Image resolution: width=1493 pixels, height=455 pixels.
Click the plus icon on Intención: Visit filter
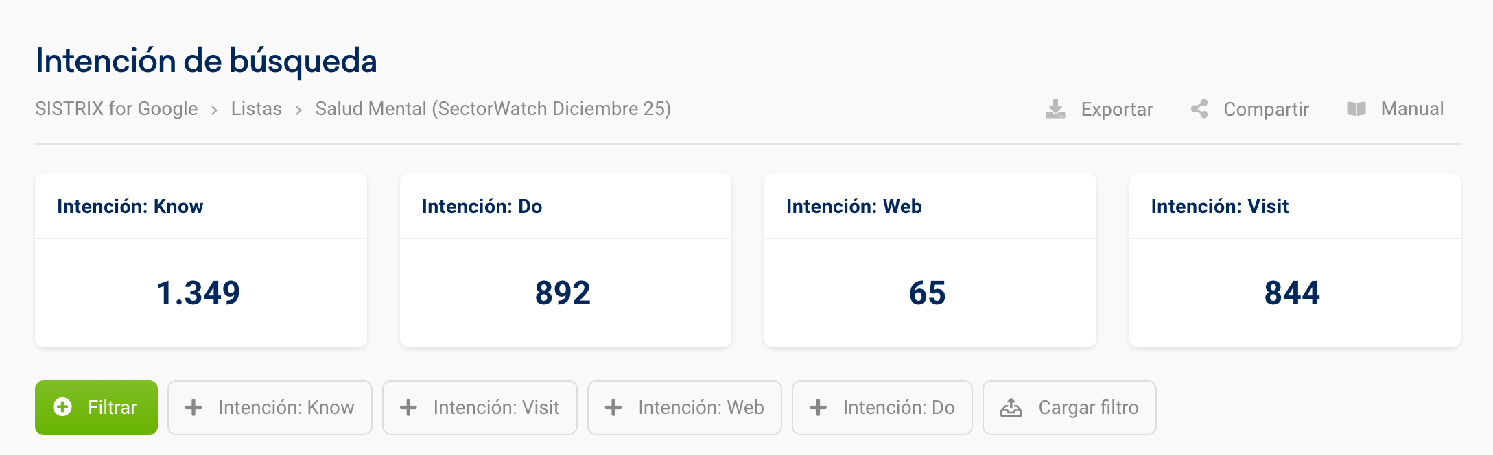(x=409, y=408)
